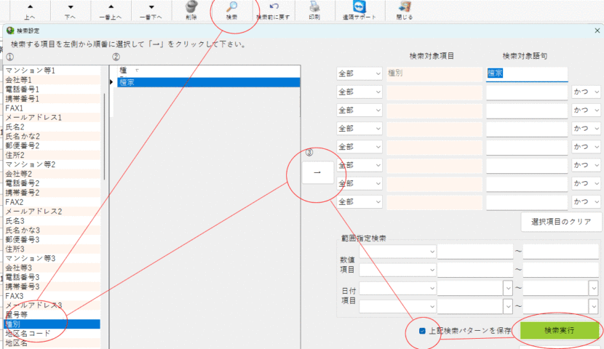604x349 pixels.
Task: Open the 検索 magnifier tool
Action: (x=231, y=7)
